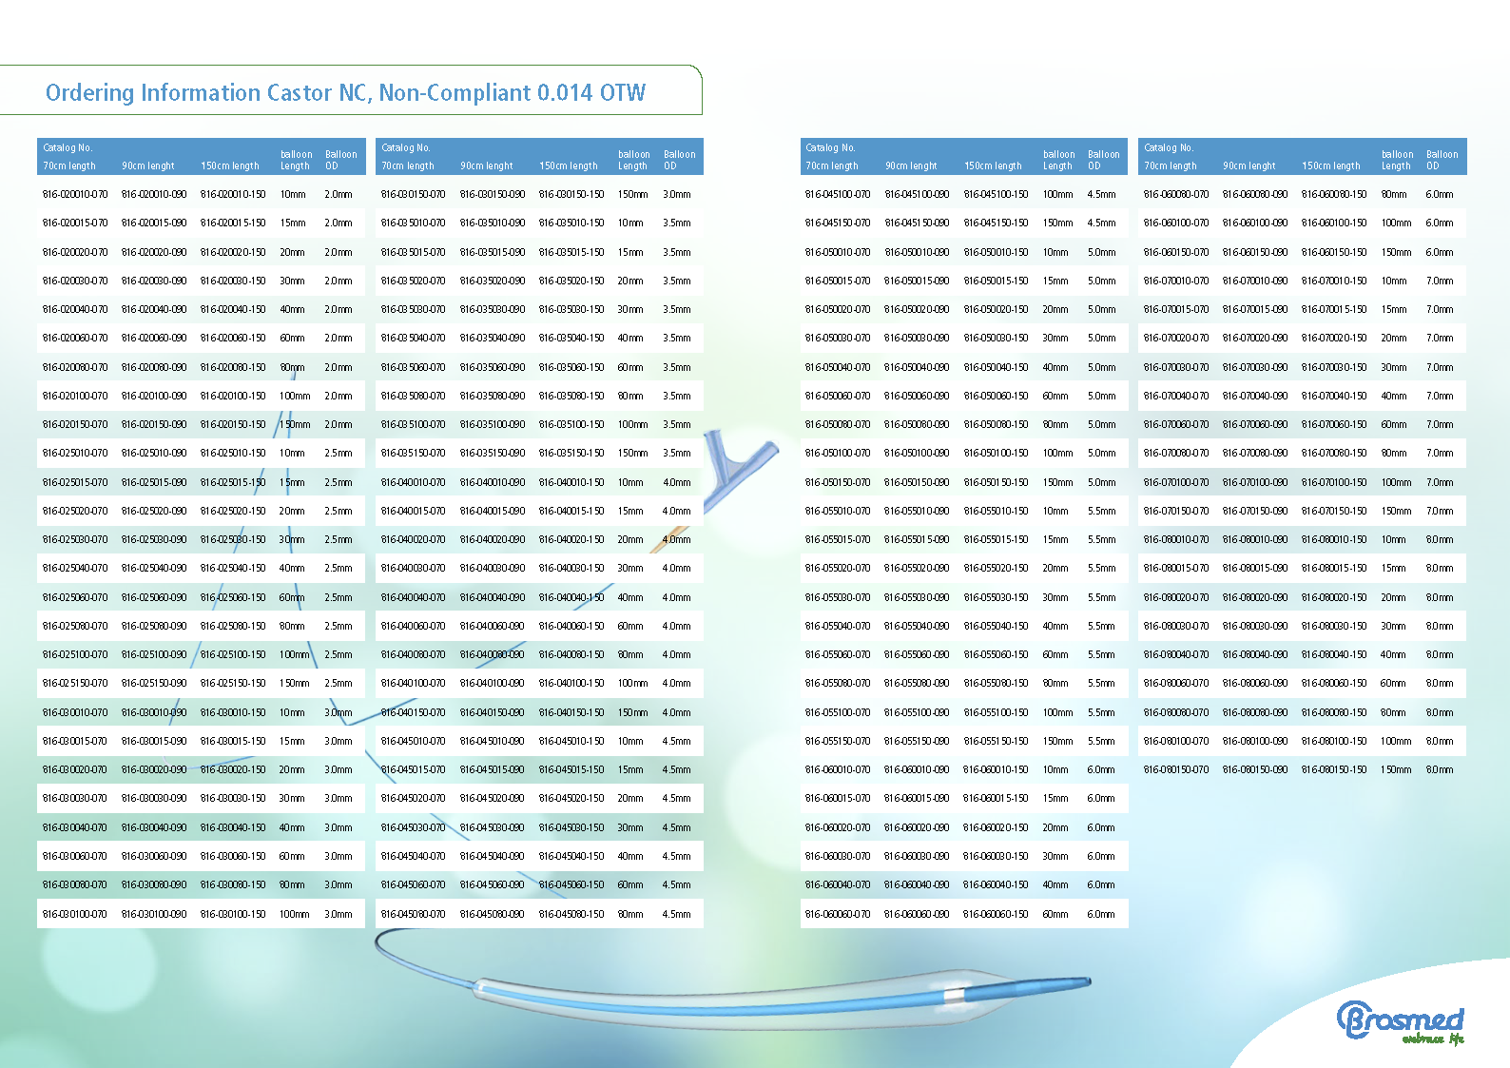Select catalog number 816-045080-150
The image size is (1510, 1068).
pos(571,914)
